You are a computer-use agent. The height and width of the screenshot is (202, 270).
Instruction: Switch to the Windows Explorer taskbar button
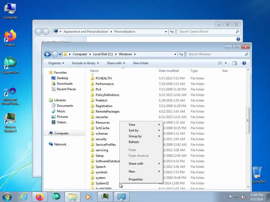click(x=72, y=197)
